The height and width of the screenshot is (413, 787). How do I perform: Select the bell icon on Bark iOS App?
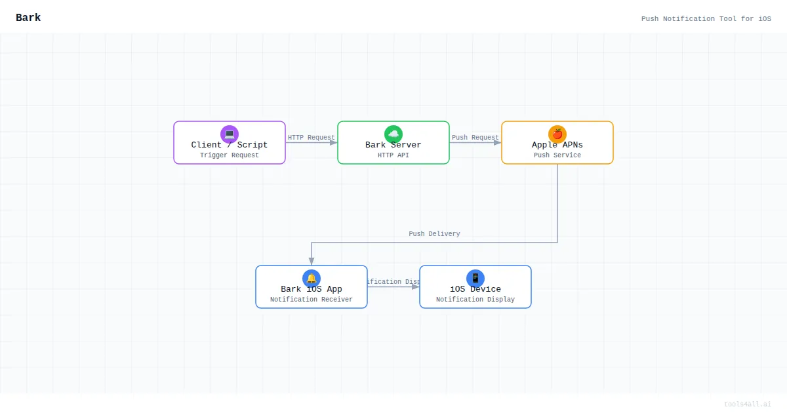coord(312,279)
